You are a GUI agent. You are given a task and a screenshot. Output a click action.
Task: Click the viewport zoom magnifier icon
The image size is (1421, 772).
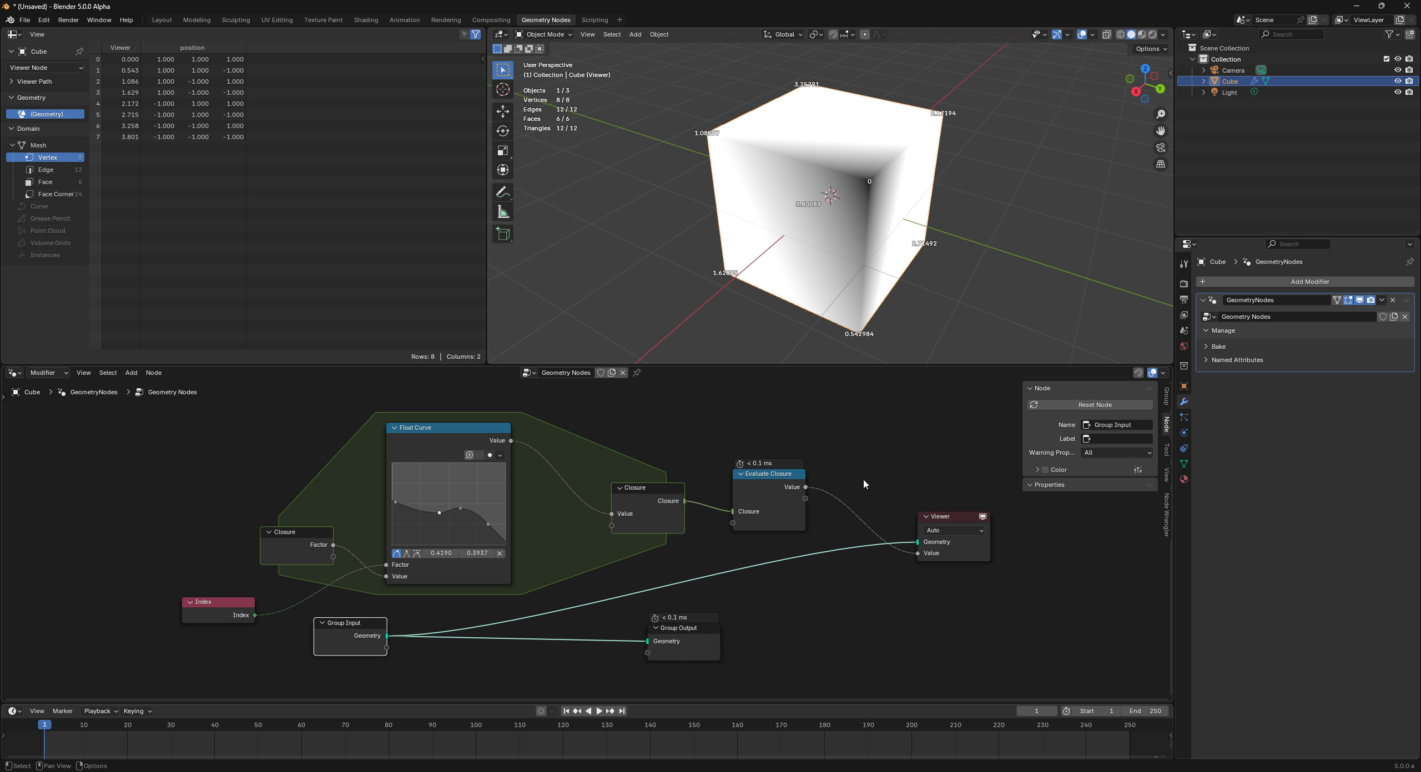[x=1160, y=114]
